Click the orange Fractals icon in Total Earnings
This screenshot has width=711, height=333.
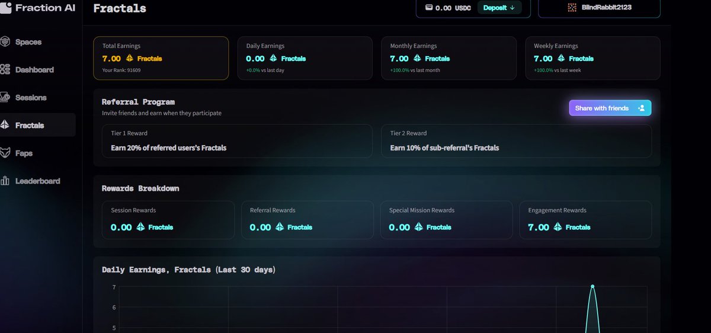pyautogui.click(x=130, y=58)
